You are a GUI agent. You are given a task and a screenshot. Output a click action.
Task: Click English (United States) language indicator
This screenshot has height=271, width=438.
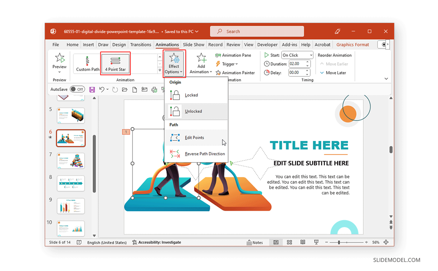107,242
